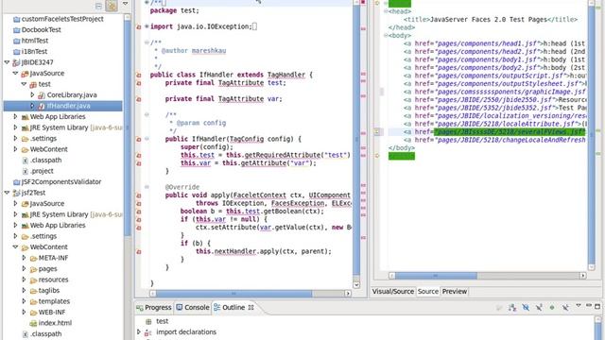Image resolution: width=605 pixels, height=340 pixels.
Task: Expand the import declarations in Outline
Action: click(x=139, y=331)
